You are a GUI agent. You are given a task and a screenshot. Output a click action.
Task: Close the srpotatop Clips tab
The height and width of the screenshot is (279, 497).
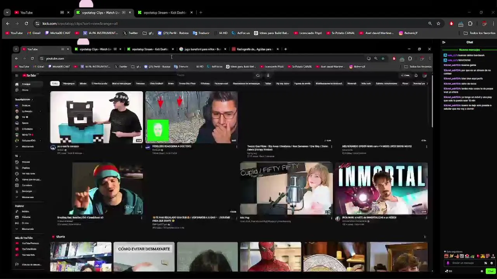[x=130, y=12]
